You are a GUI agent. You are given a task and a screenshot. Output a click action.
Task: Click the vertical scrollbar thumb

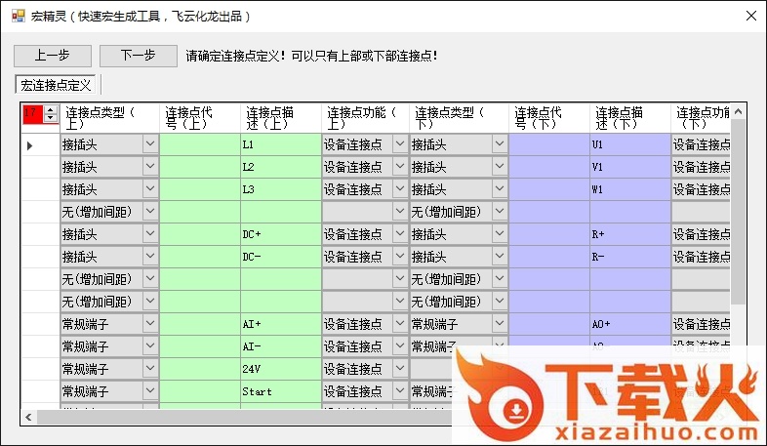point(738,211)
